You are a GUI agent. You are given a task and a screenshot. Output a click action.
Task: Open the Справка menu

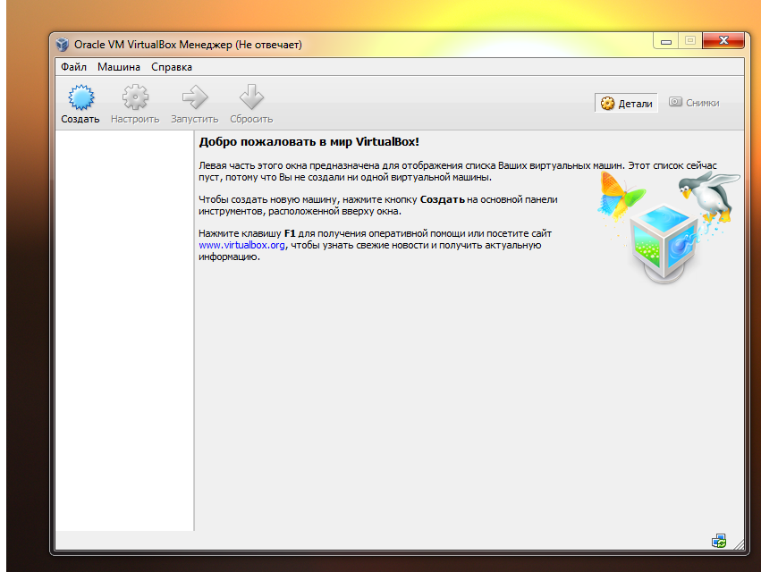(171, 67)
